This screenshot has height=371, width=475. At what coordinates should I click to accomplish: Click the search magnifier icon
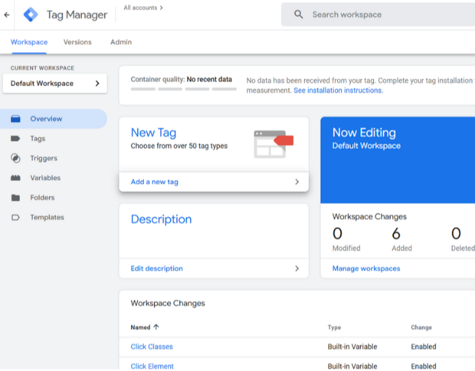[299, 14]
